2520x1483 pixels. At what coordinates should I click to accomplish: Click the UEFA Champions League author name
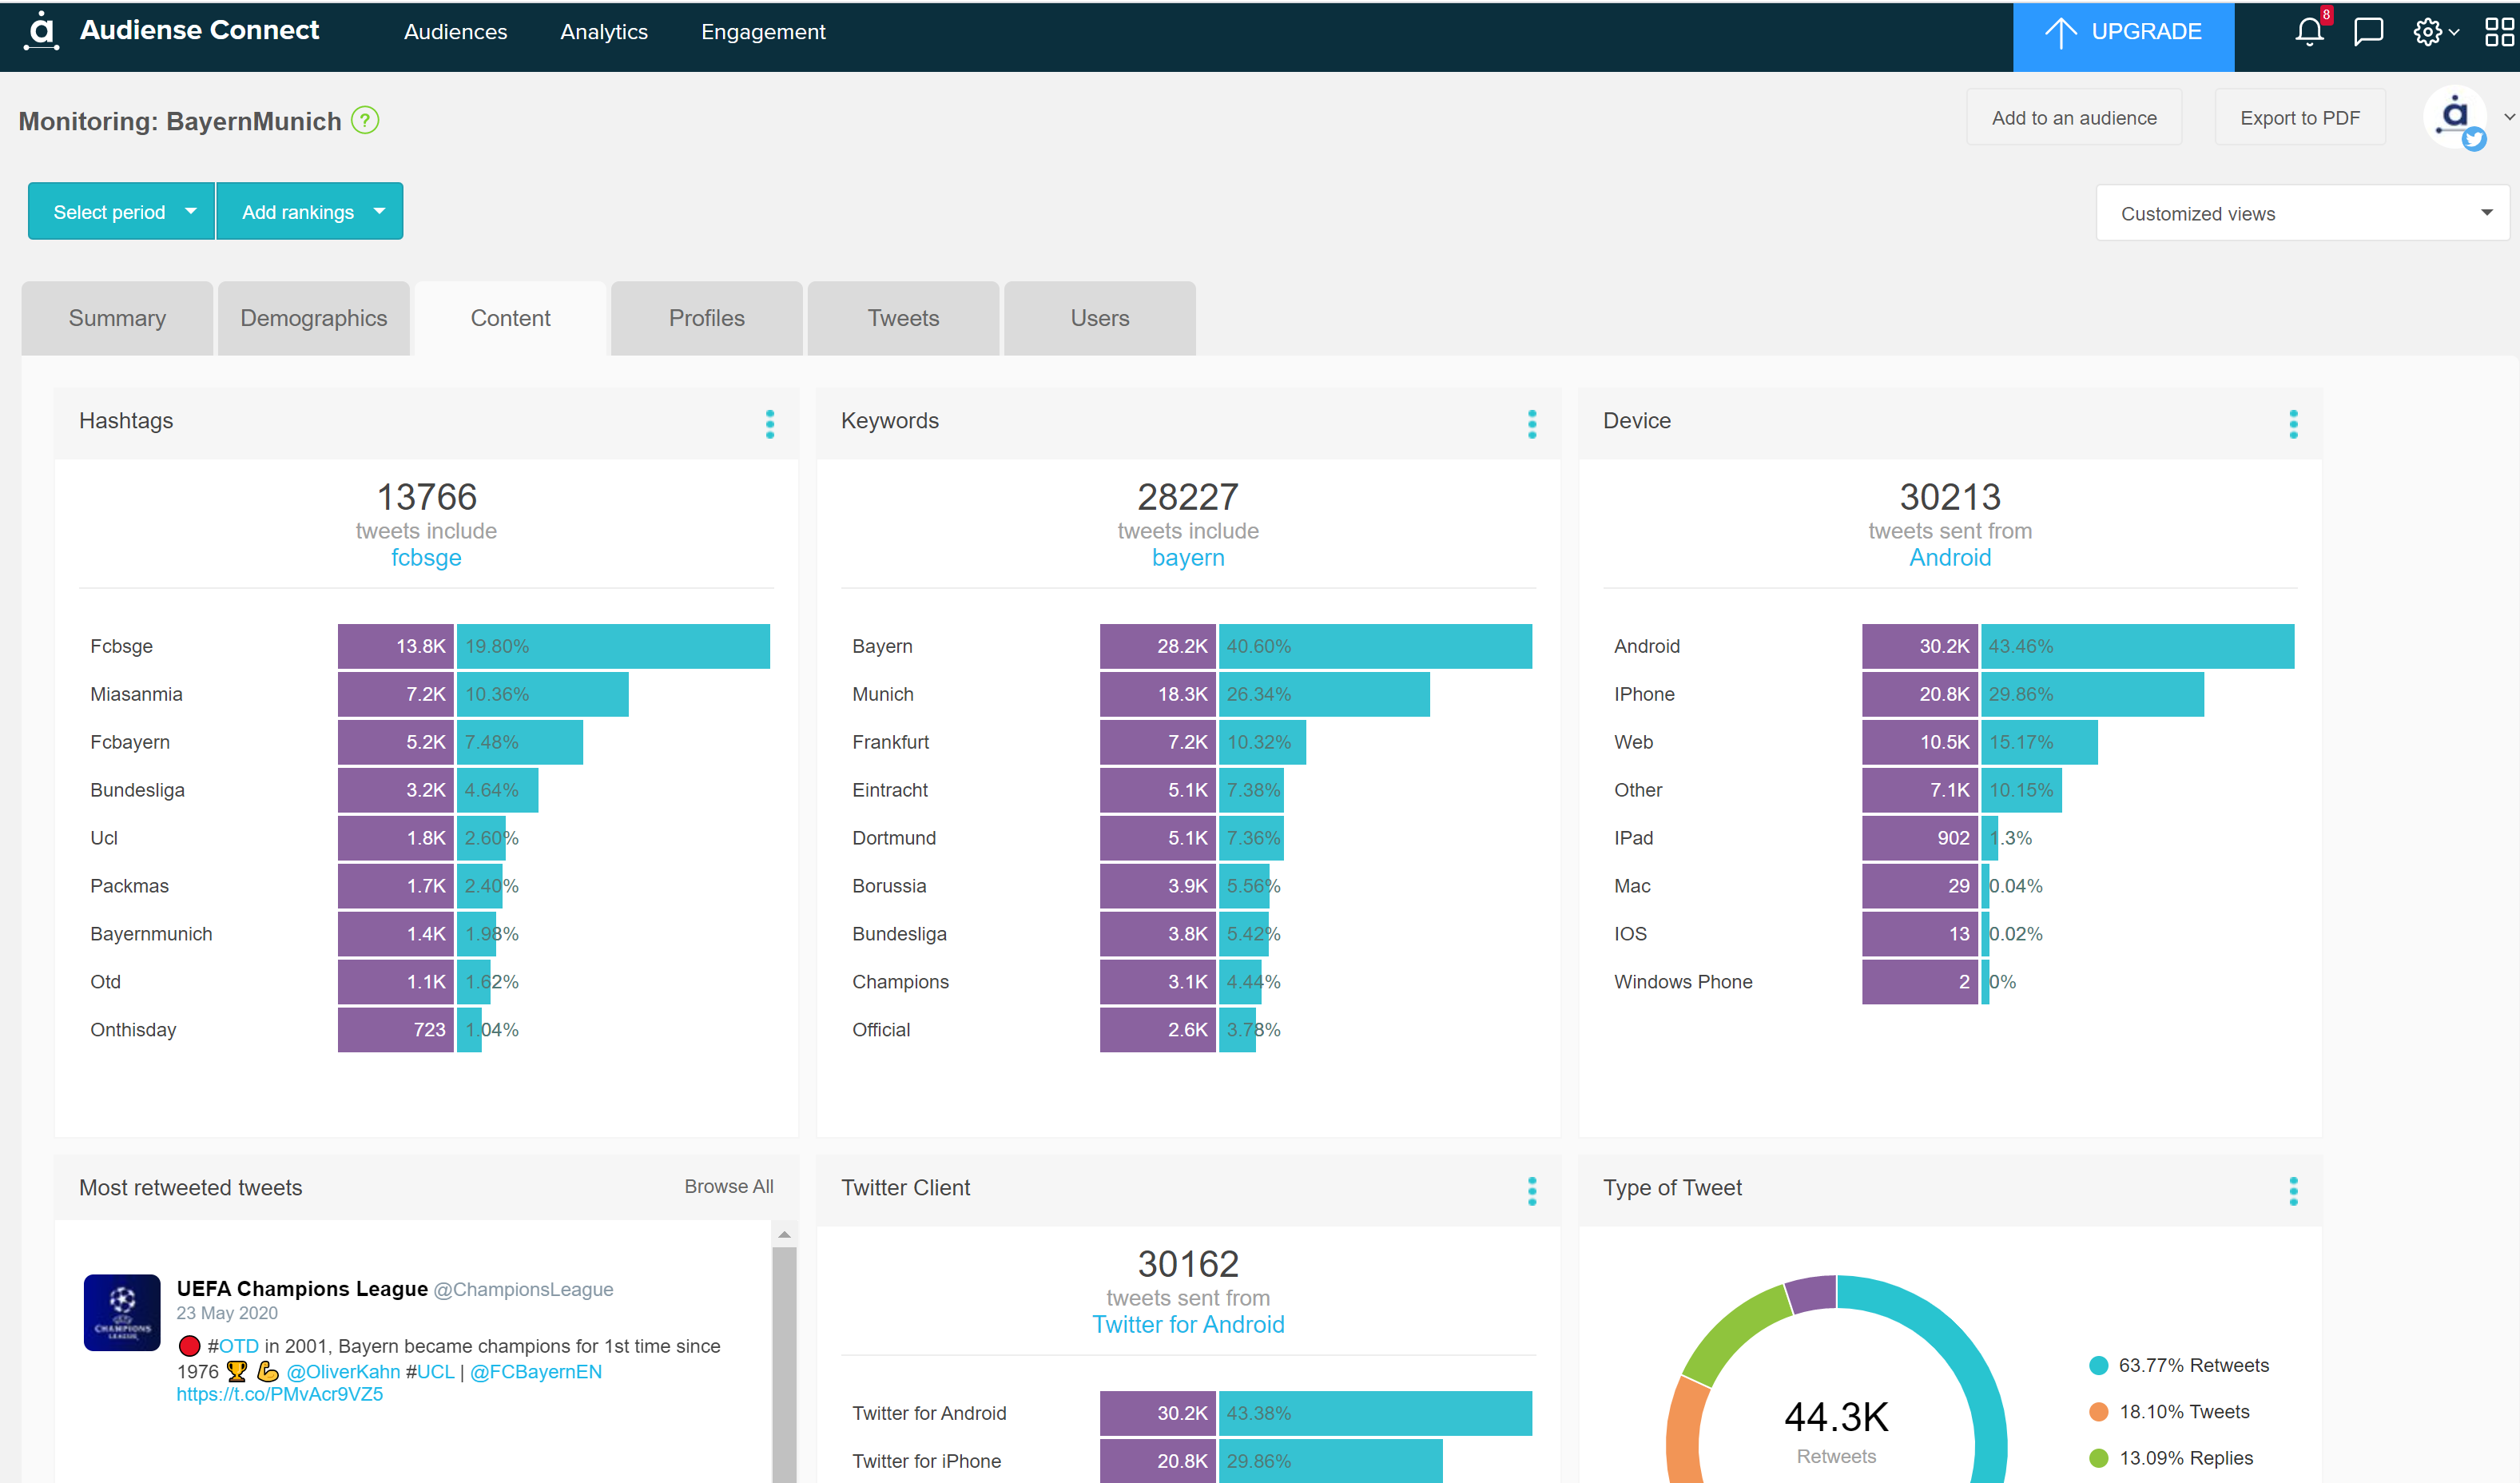click(302, 1288)
